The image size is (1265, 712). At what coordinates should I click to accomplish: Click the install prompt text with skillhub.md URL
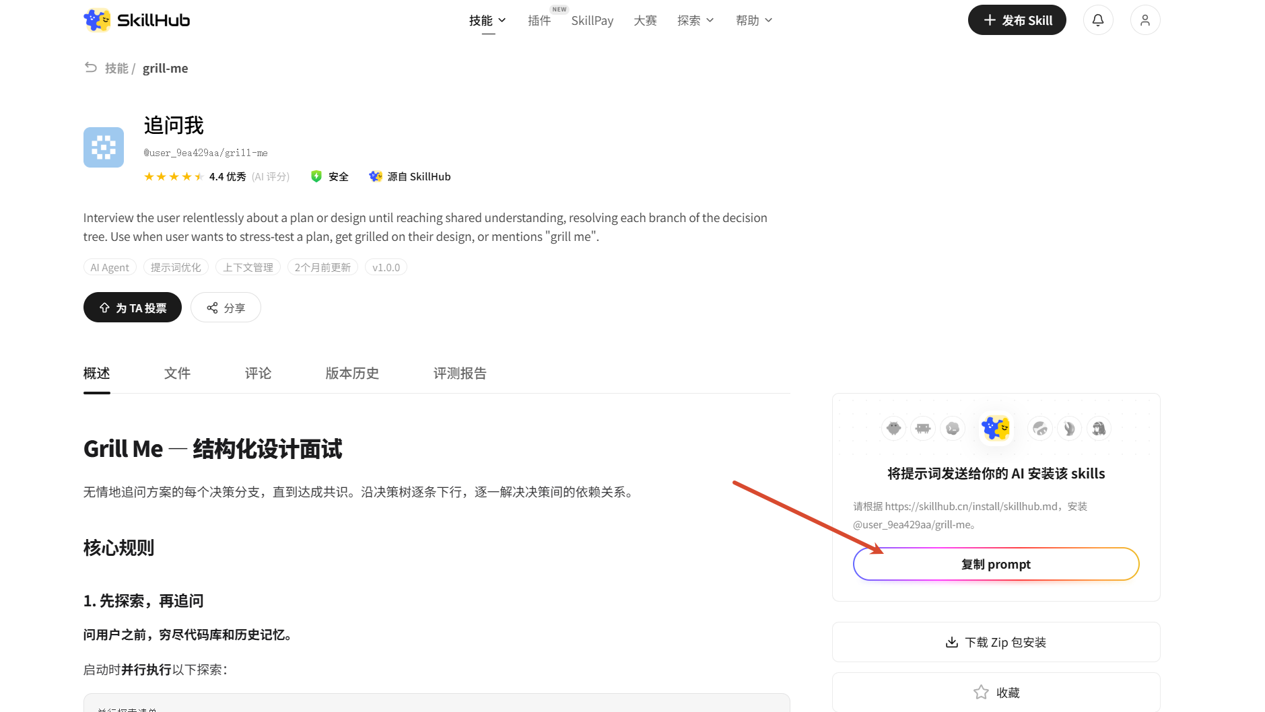[x=970, y=515]
